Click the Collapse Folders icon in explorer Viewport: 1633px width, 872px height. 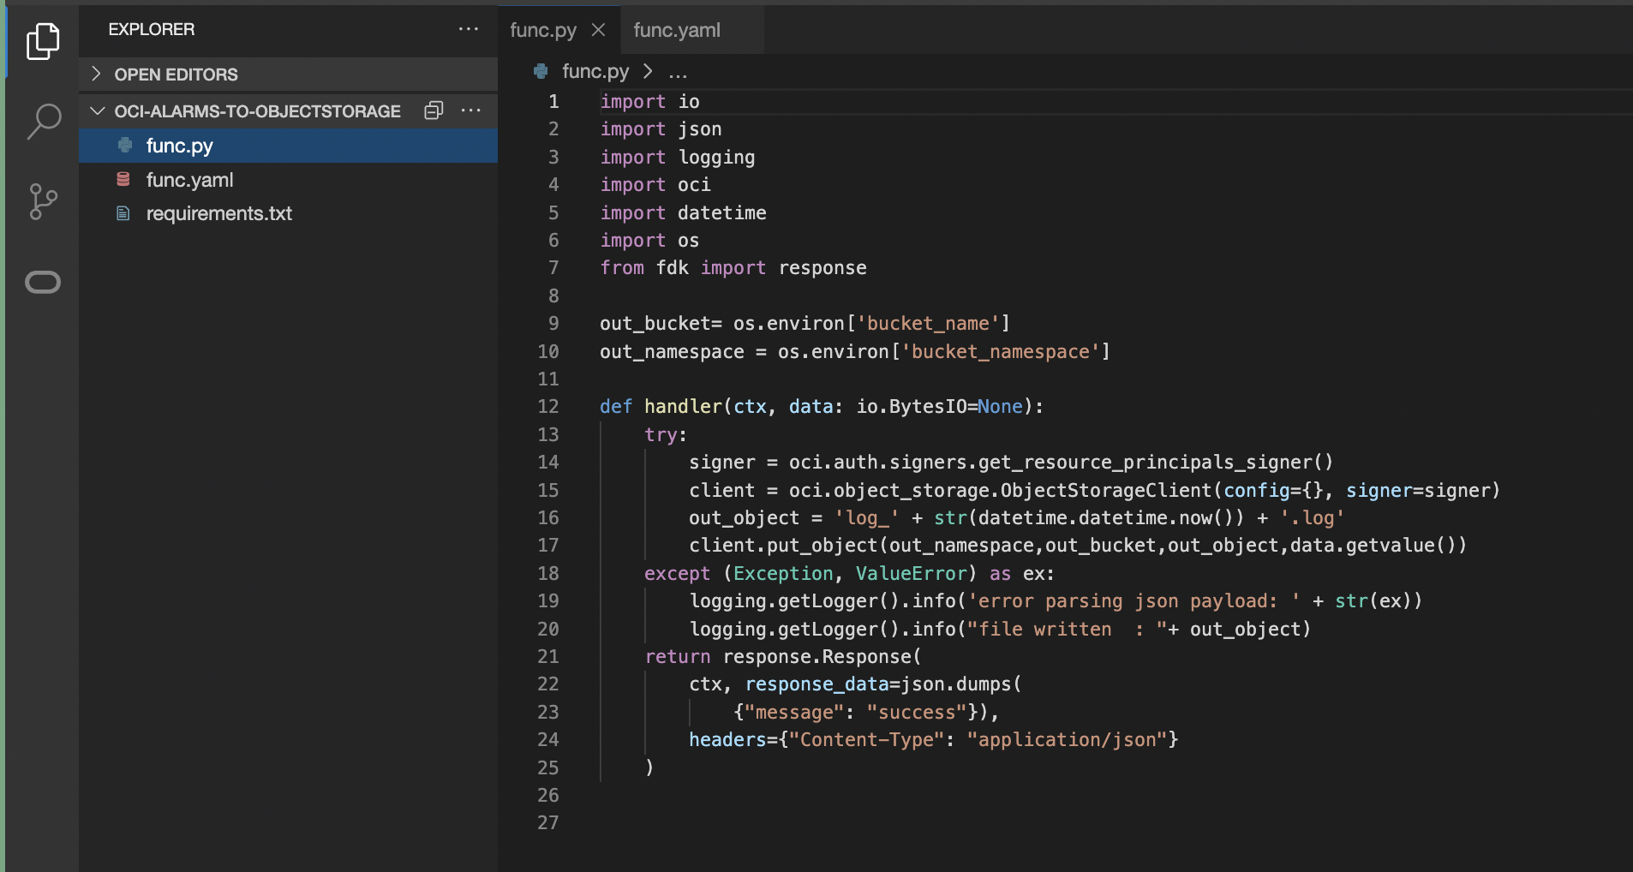pyautogui.click(x=434, y=110)
